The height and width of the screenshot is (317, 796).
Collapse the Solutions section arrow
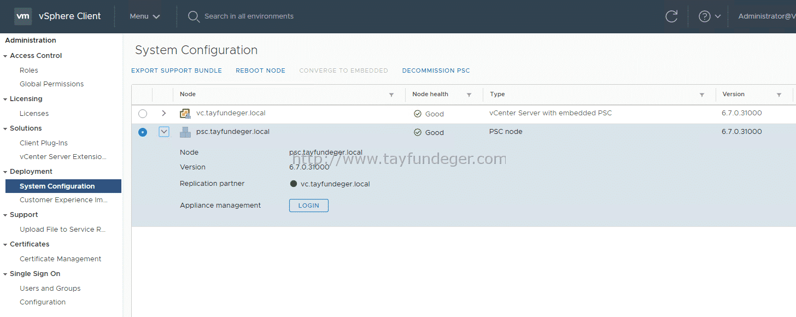point(5,128)
